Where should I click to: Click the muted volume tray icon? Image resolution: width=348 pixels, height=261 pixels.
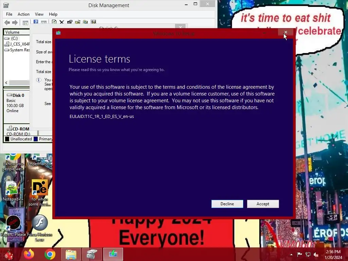pos(316,254)
